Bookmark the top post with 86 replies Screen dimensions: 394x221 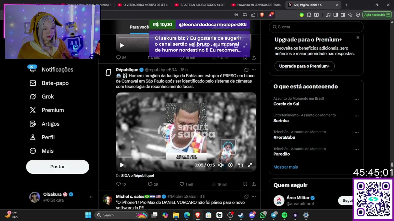pyautogui.click(x=245, y=57)
